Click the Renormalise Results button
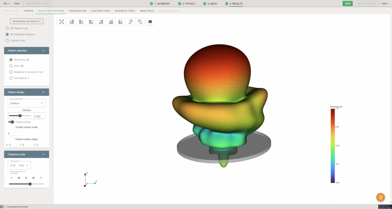This screenshot has width=392, height=209. click(x=27, y=21)
